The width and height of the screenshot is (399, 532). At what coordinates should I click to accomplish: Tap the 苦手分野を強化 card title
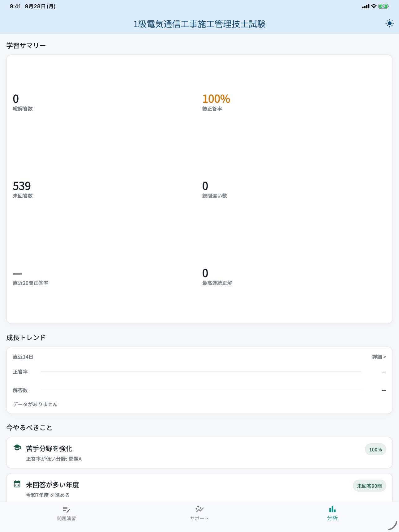pos(49,448)
